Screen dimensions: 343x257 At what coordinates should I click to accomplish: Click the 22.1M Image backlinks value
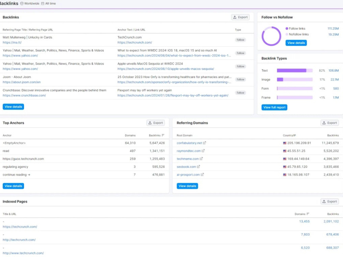(x=334, y=79)
